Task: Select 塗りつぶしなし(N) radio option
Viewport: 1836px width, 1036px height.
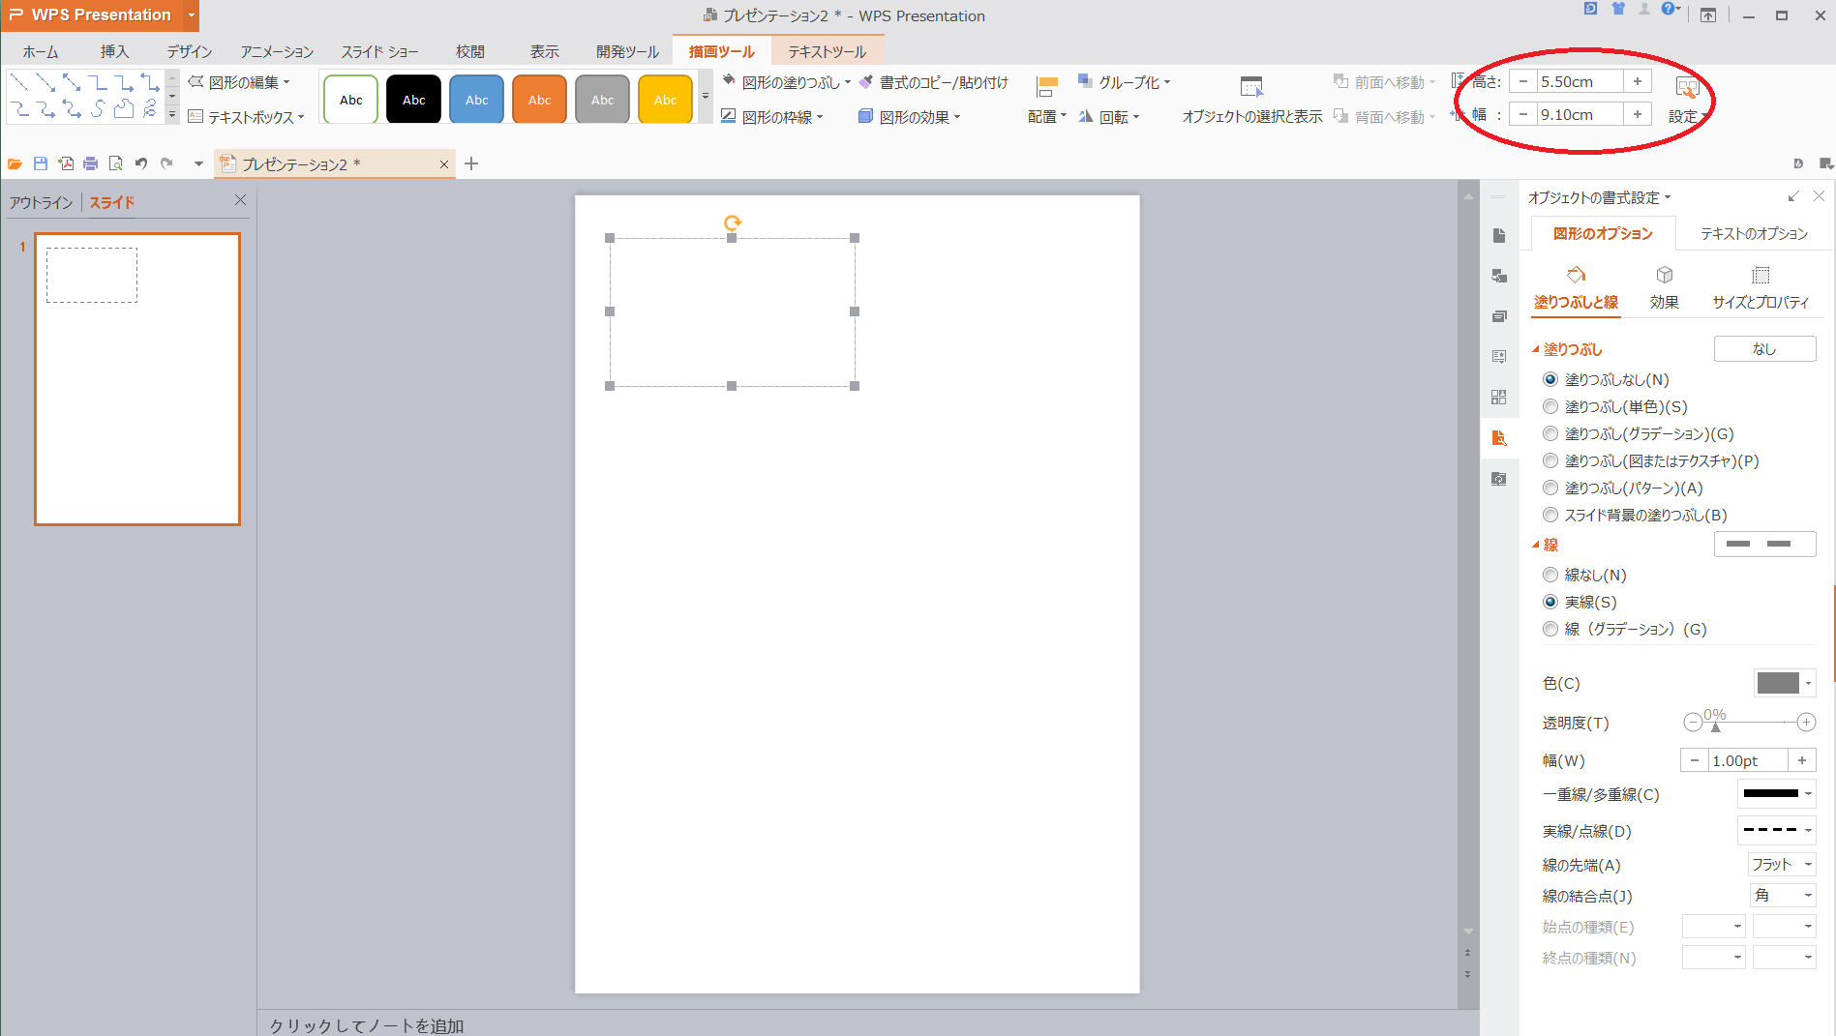Action: tap(1550, 380)
